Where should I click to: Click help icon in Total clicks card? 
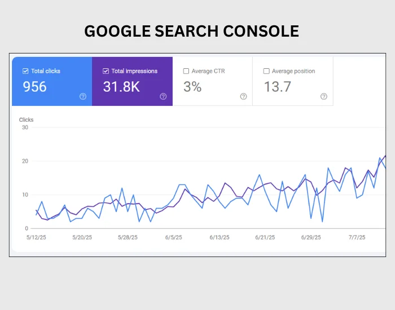(83, 96)
